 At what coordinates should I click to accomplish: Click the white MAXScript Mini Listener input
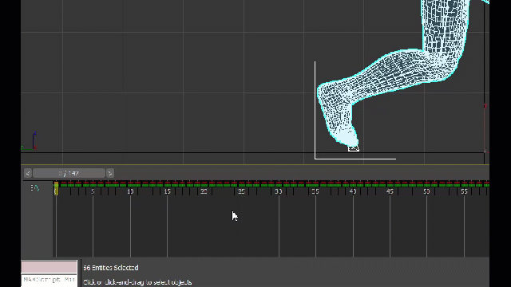pos(49,280)
